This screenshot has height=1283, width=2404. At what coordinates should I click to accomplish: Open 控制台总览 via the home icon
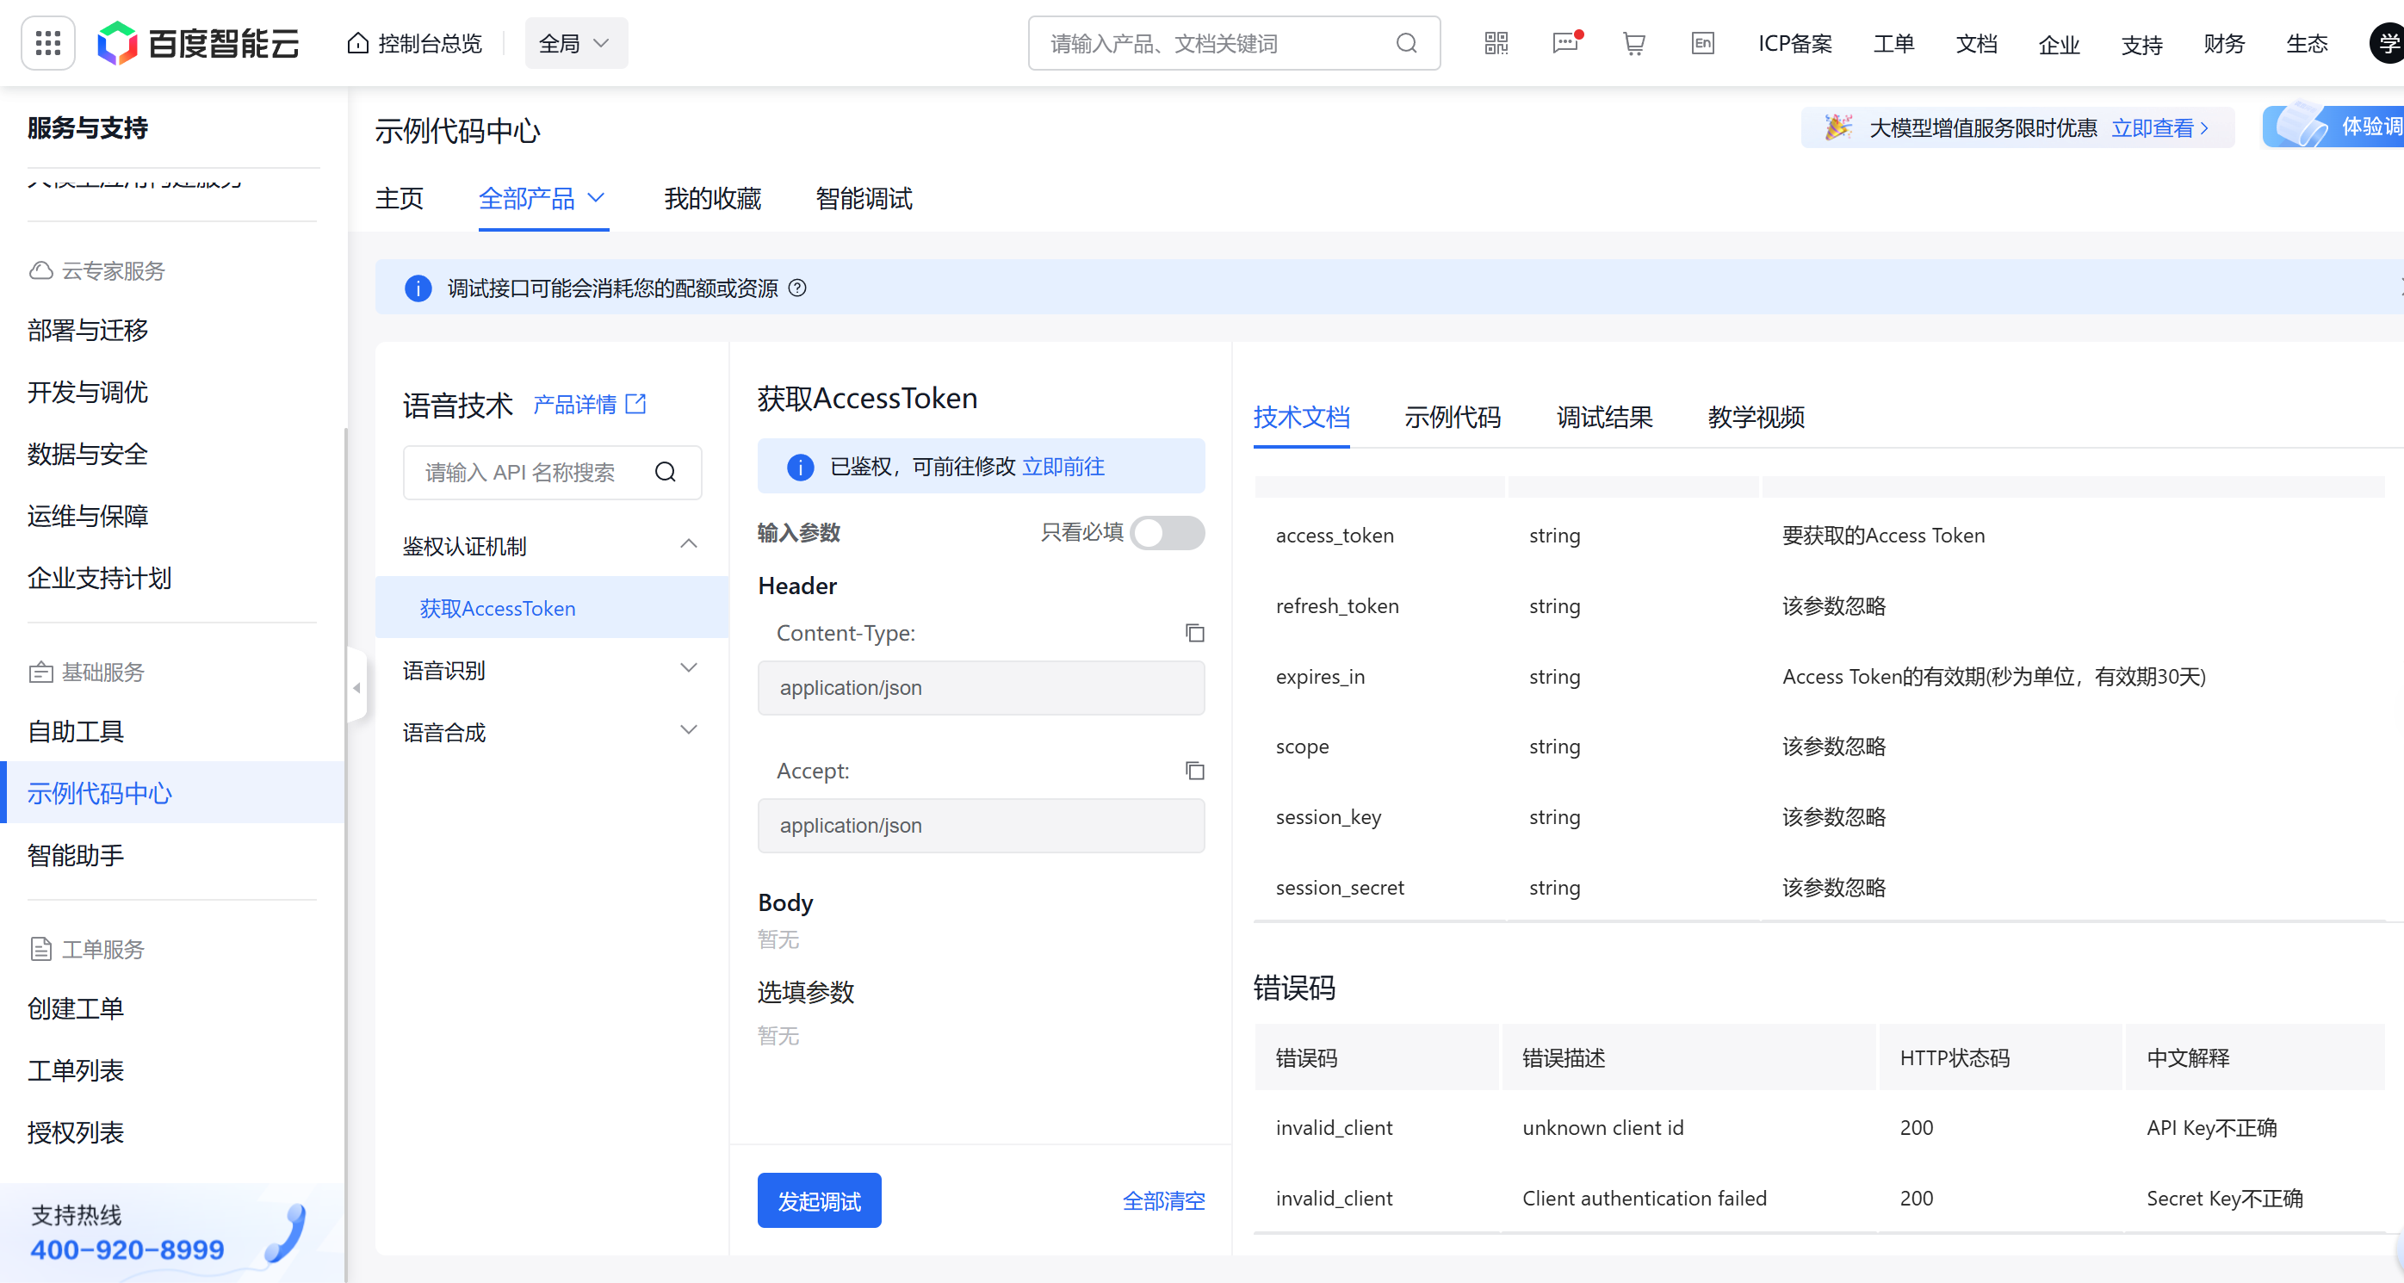[412, 42]
